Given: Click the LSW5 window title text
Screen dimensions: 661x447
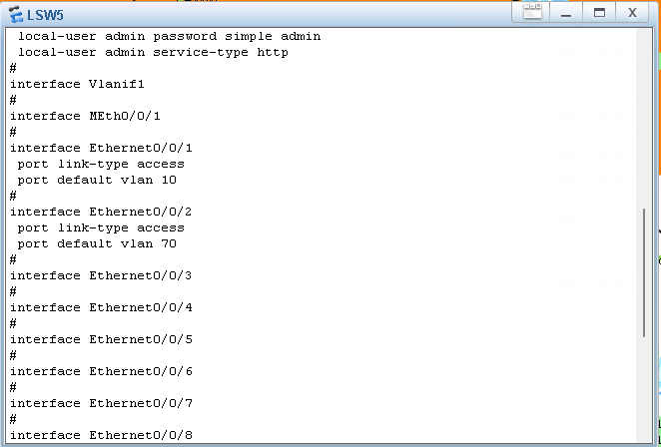Looking at the screenshot, I should coord(45,14).
